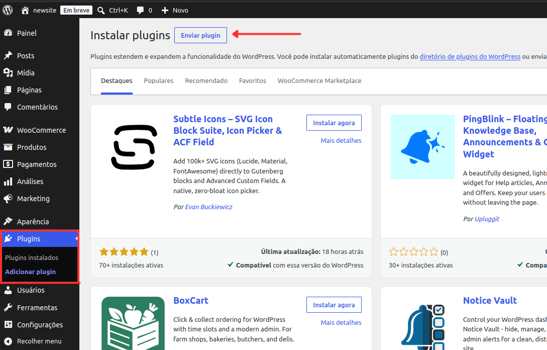Click the Notice Vault bell thumbnail
Screen dimensions: 547x350
pyautogui.click(x=423, y=327)
